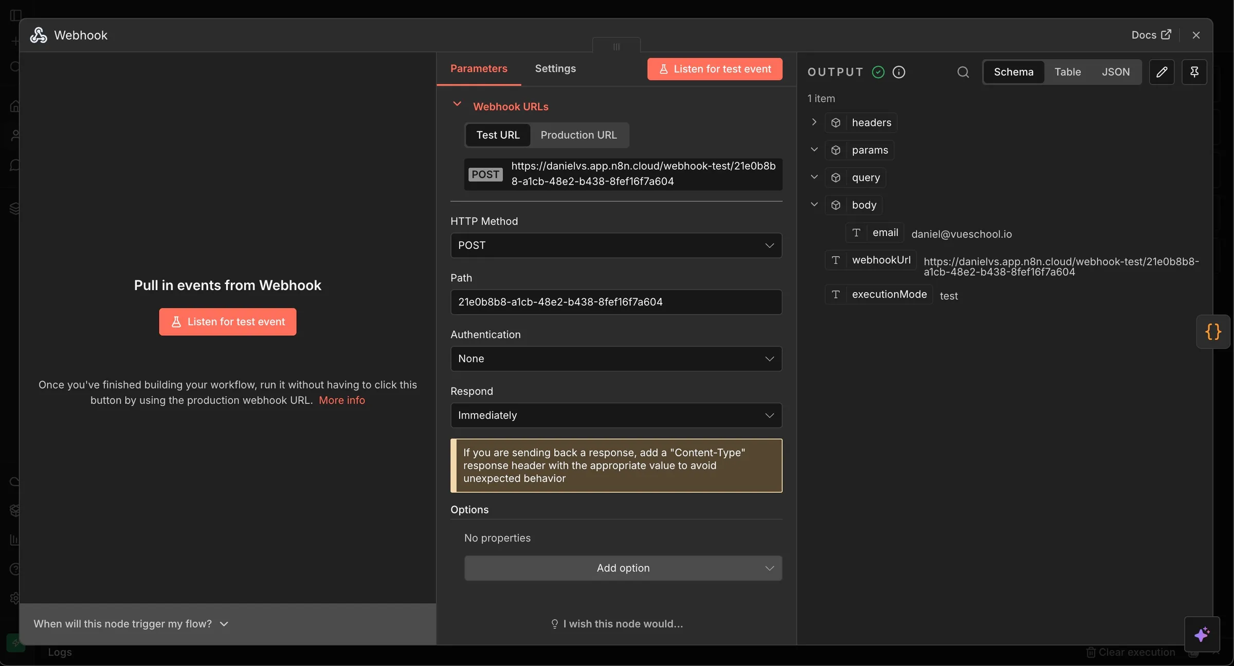This screenshot has height=666, width=1234.
Task: Click the lightbulb icon near wish text
Action: coord(554,624)
